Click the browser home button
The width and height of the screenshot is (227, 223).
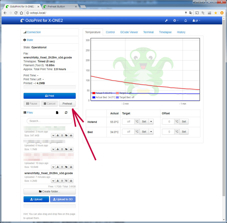pos(22,13)
